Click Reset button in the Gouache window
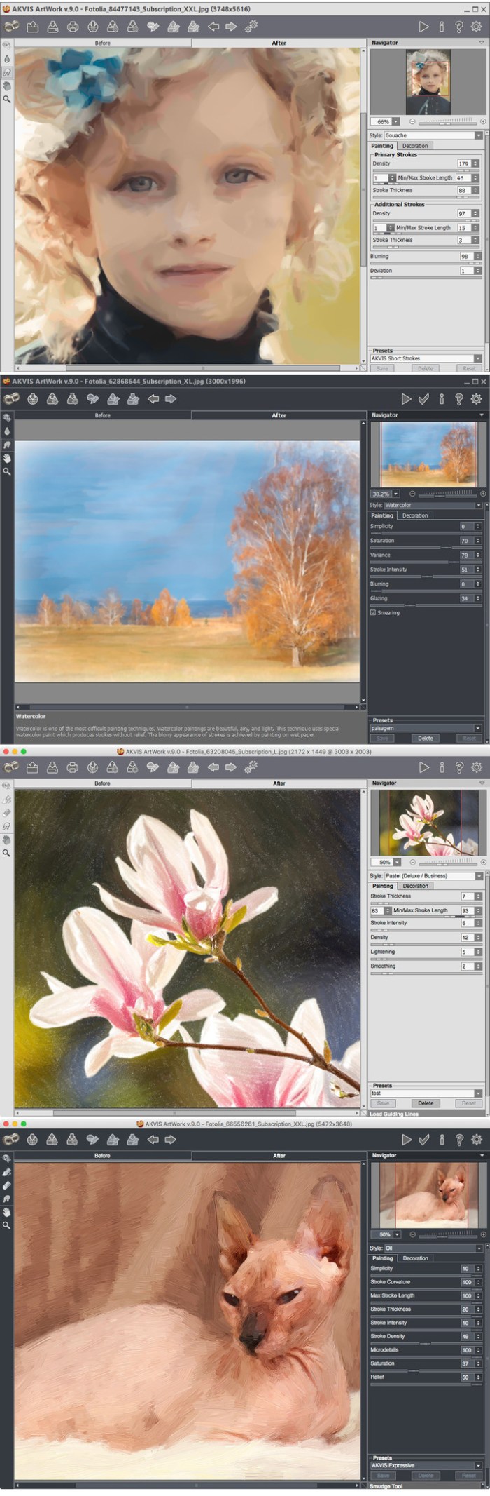 click(x=469, y=368)
